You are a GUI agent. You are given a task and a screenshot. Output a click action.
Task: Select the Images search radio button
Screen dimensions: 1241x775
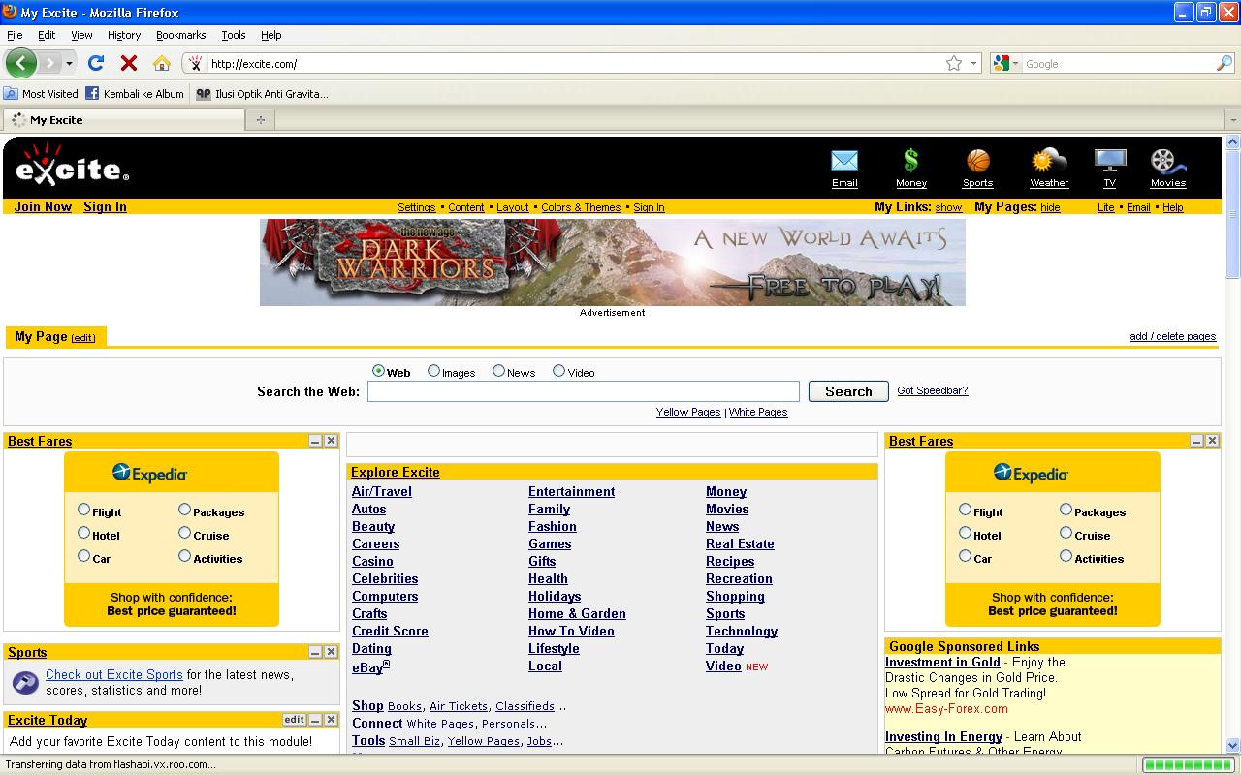(433, 371)
